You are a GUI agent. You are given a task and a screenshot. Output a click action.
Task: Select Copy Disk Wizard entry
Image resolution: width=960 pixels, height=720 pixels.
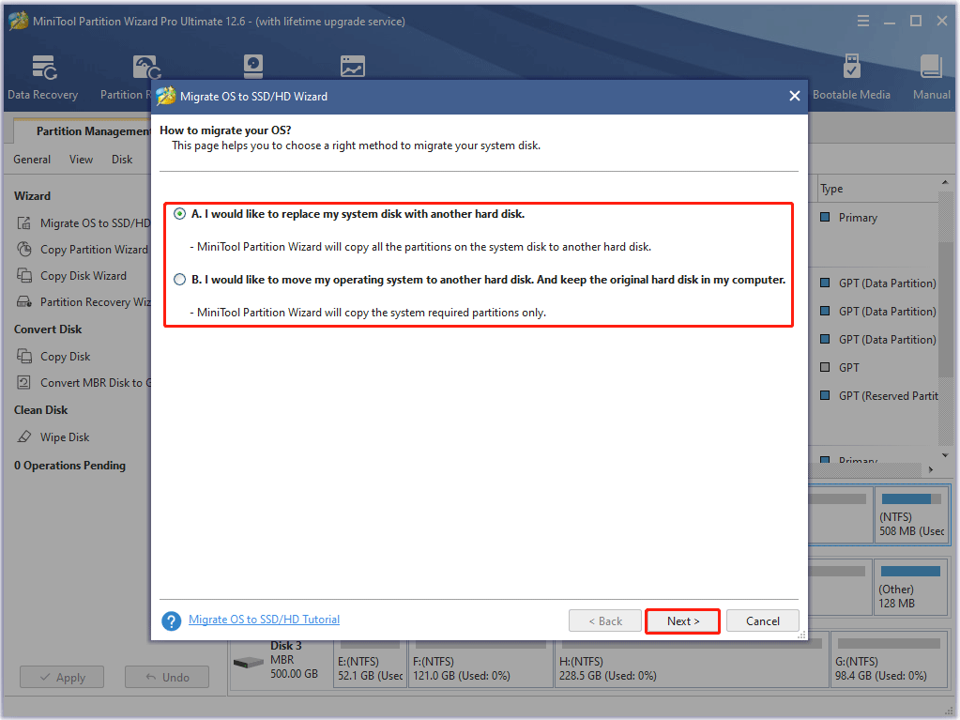pos(84,275)
